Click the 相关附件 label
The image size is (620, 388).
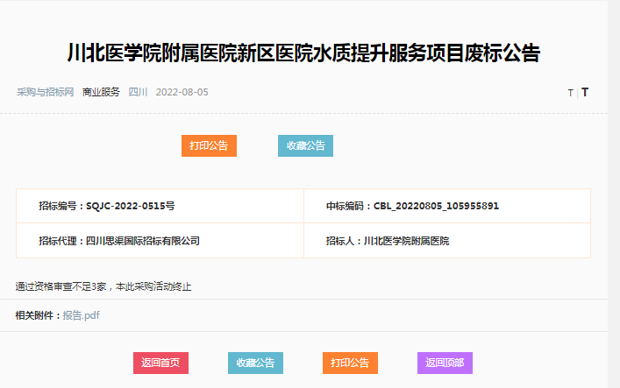(x=38, y=315)
